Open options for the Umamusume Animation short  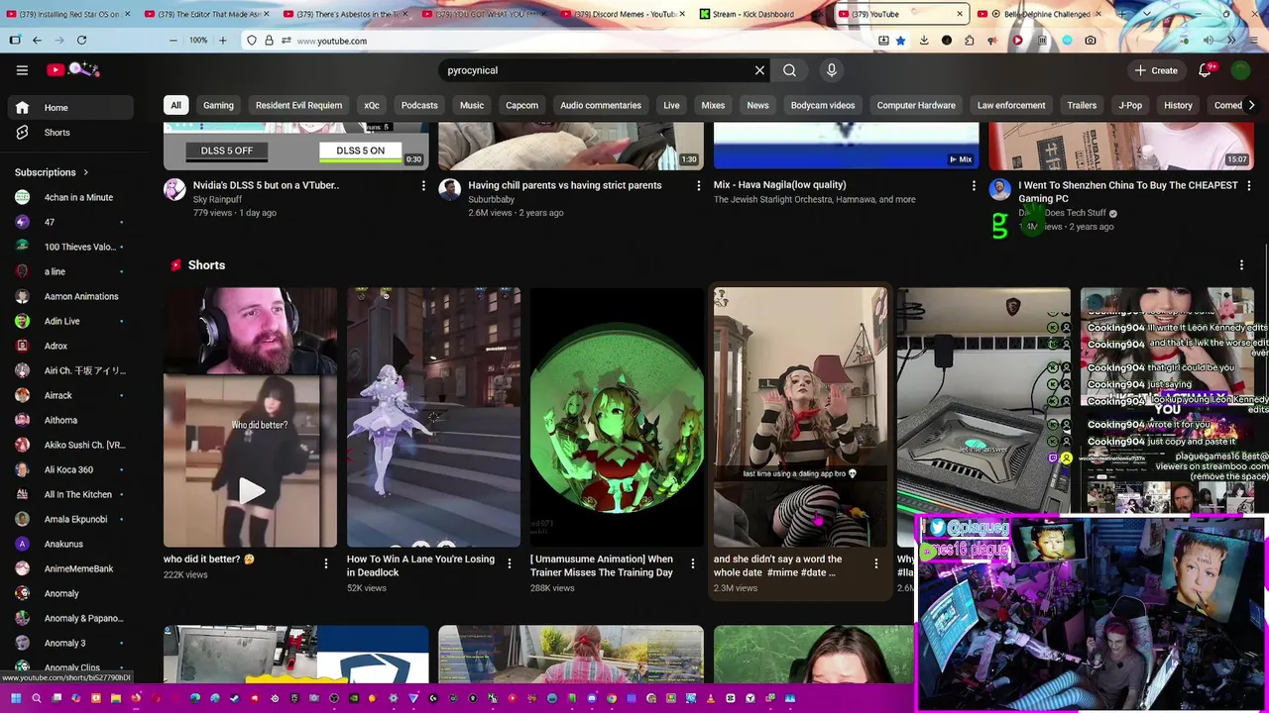pyautogui.click(x=693, y=563)
